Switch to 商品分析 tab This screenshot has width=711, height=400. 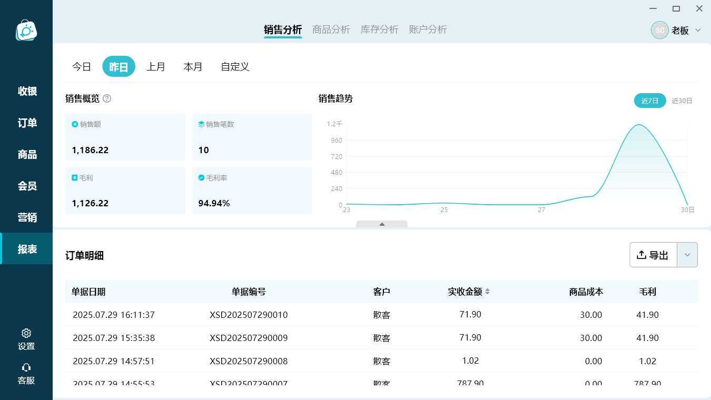(331, 29)
